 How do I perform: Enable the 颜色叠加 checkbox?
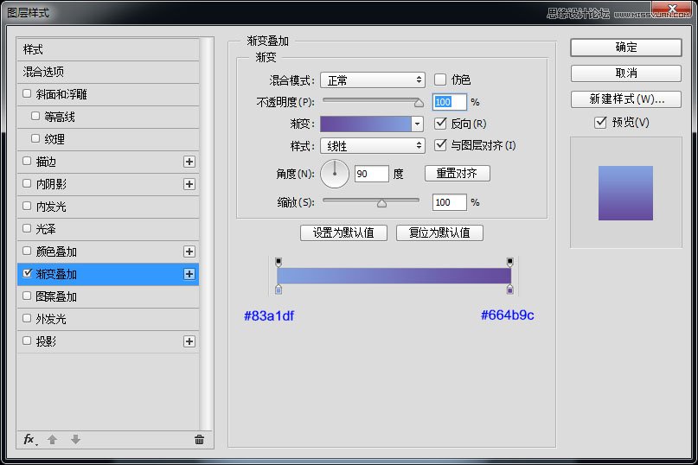pyautogui.click(x=27, y=251)
